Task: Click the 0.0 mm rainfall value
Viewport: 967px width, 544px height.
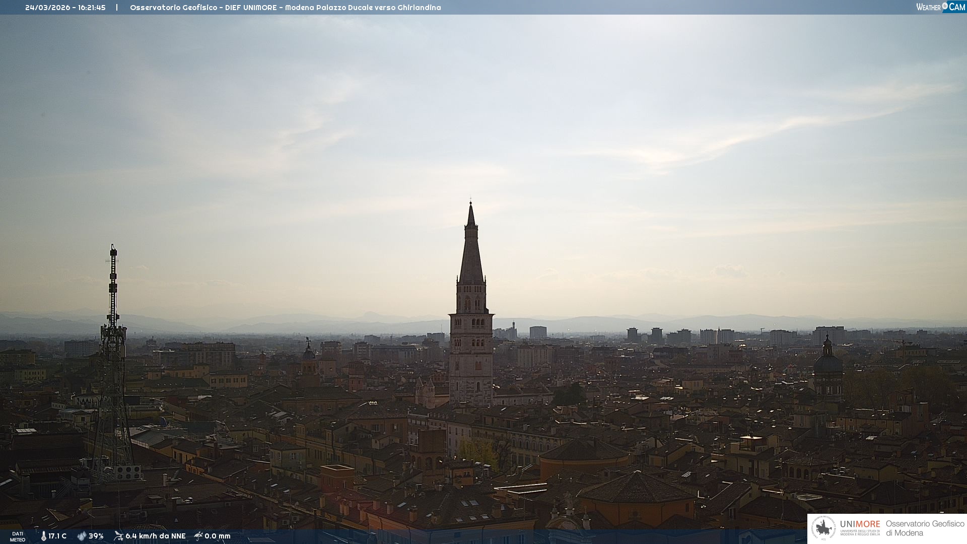Action: [218, 536]
